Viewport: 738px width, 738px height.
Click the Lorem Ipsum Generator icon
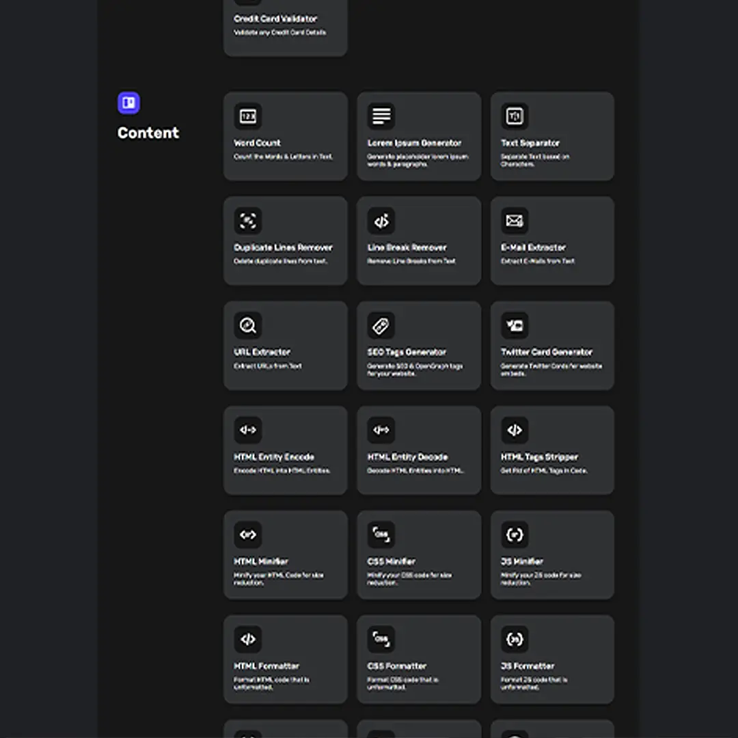(381, 115)
